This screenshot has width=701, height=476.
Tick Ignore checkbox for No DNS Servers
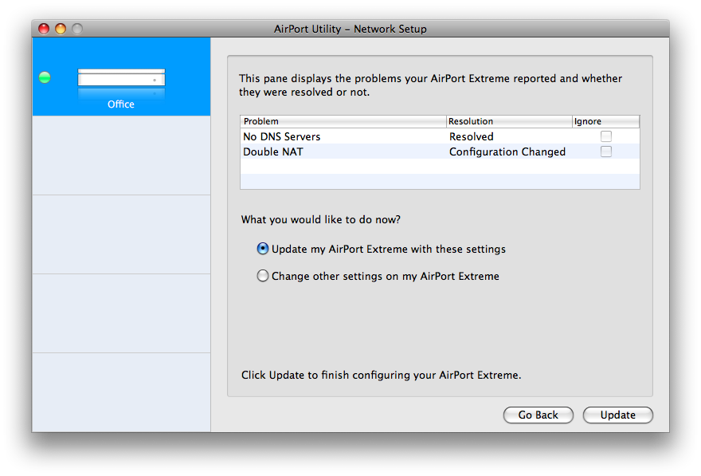point(606,136)
